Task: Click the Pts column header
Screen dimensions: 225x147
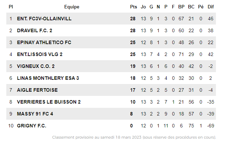Action: (x=133, y=7)
